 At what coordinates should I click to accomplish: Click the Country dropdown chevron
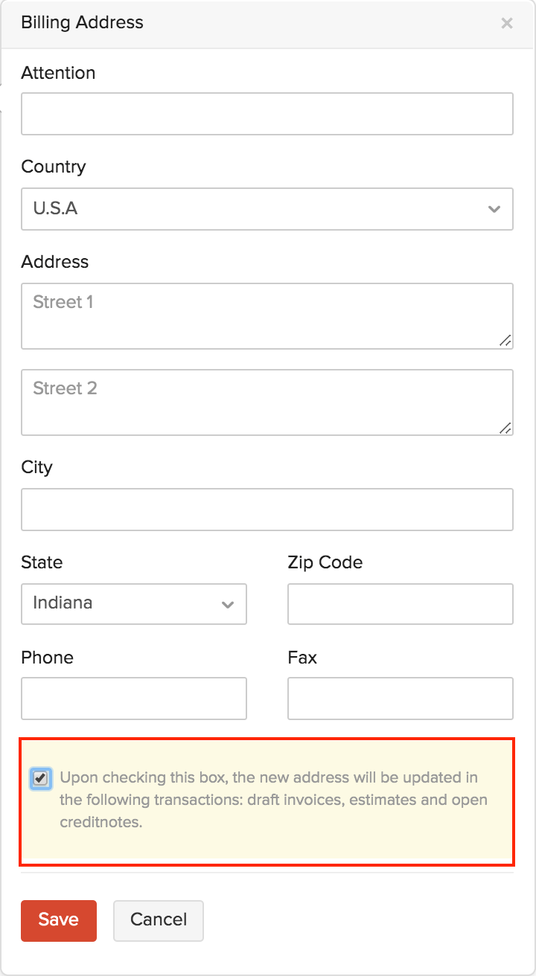tap(494, 209)
